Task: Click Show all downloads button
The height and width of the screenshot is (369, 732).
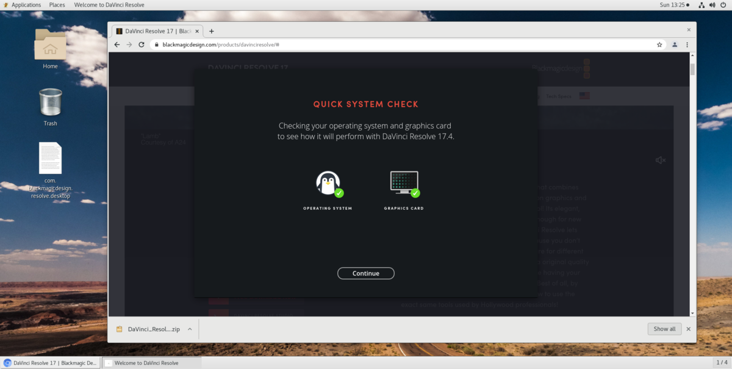Action: [664, 329]
